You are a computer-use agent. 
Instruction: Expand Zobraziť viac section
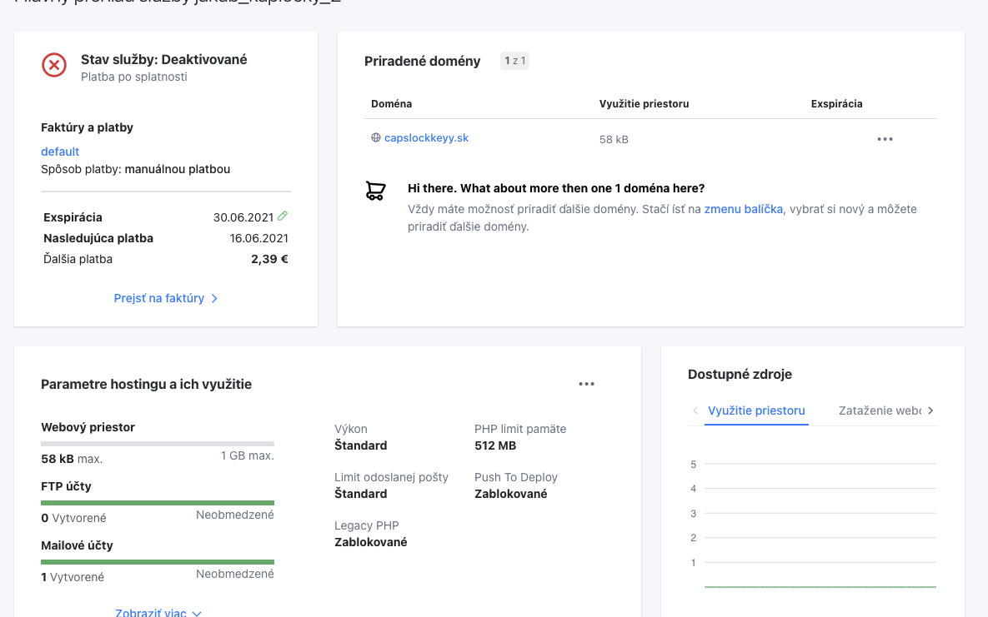tap(158, 613)
